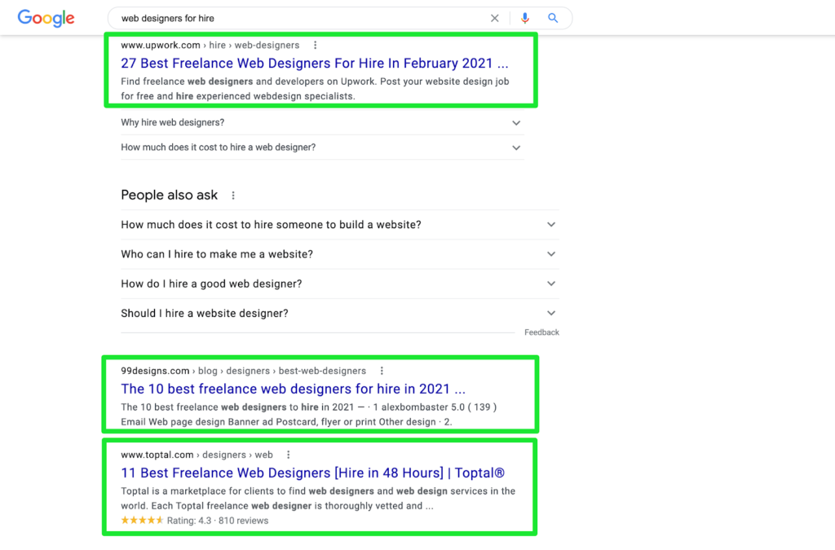Open "27 Best Freelance Web Designers" Upwork link

pos(314,64)
